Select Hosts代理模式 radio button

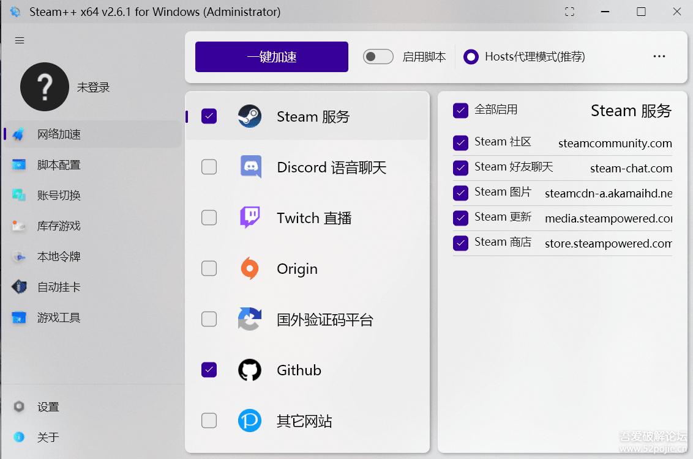pos(471,57)
